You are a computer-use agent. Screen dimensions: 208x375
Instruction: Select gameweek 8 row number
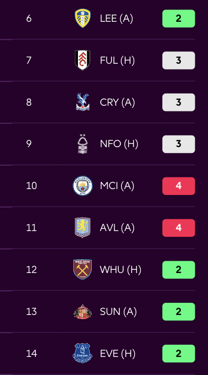pyautogui.click(x=29, y=102)
